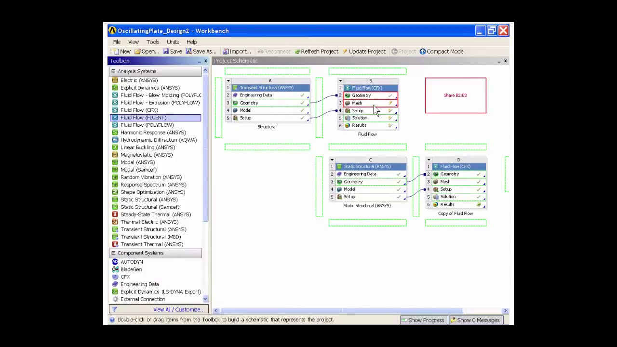The width and height of the screenshot is (617, 347).
Task: Click the New toolbar button
Action: coord(122,52)
